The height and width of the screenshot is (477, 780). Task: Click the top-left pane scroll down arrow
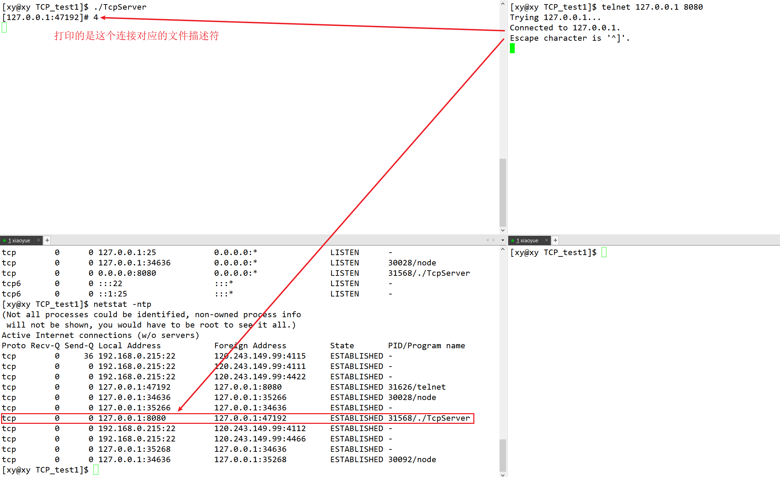(503, 230)
